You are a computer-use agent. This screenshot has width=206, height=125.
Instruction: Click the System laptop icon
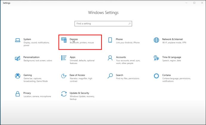[x=18, y=40]
